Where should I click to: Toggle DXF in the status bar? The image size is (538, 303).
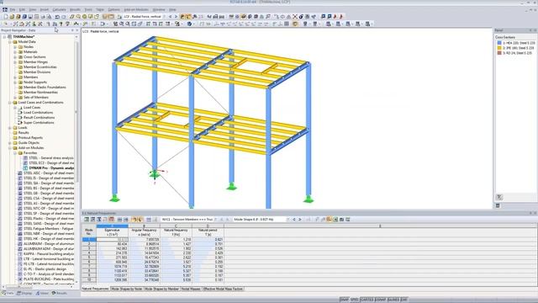point(403,300)
